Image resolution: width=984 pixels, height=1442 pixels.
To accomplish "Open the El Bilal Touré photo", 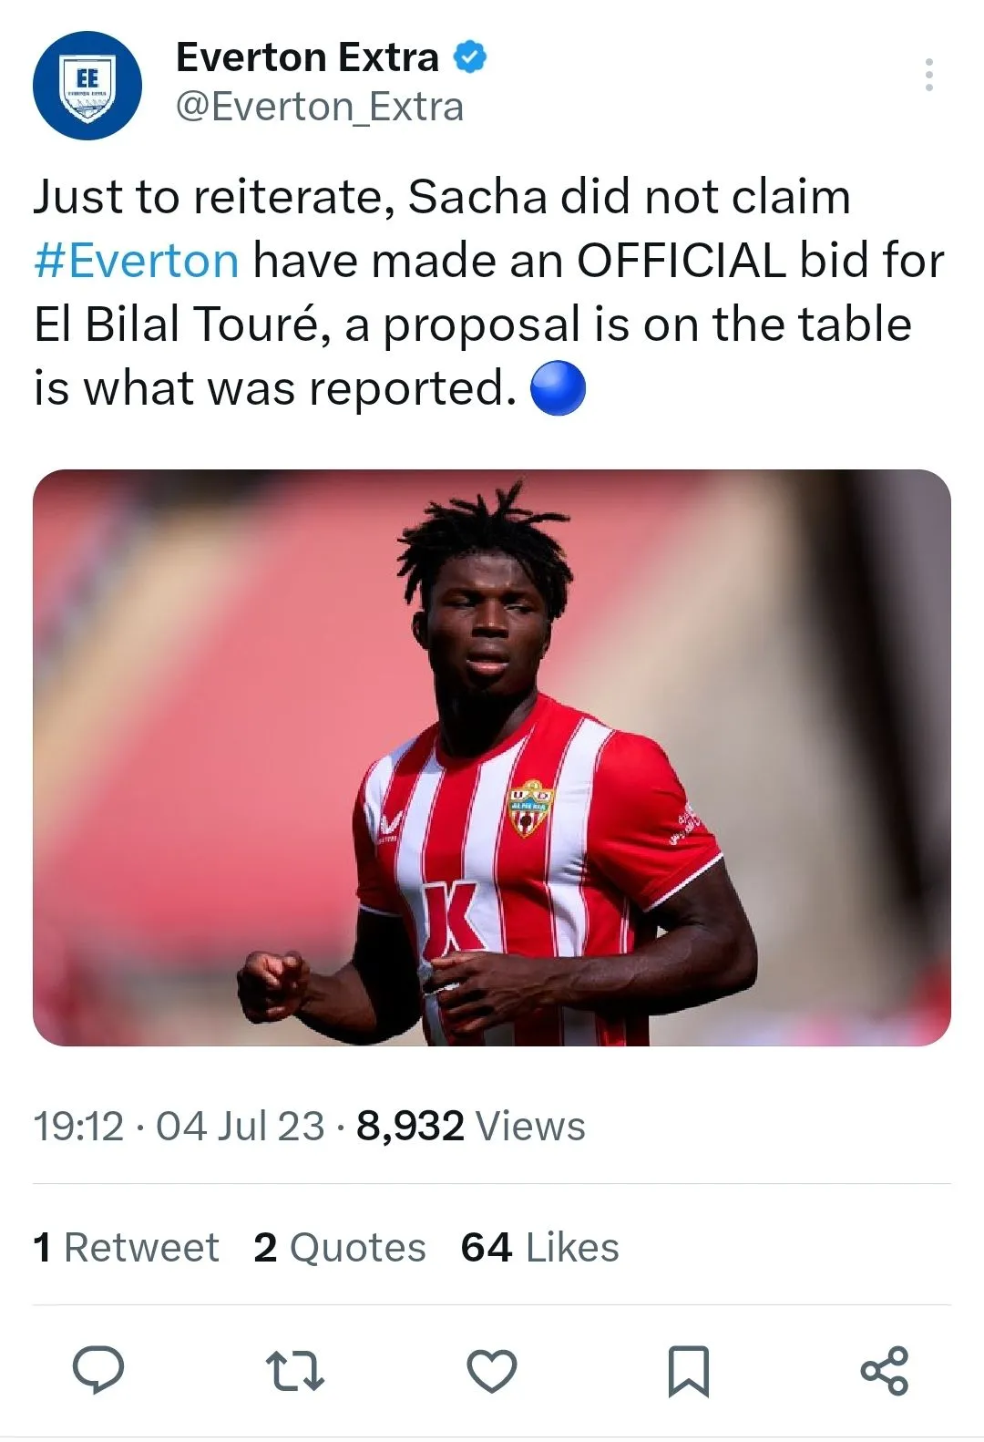I will (x=492, y=757).
